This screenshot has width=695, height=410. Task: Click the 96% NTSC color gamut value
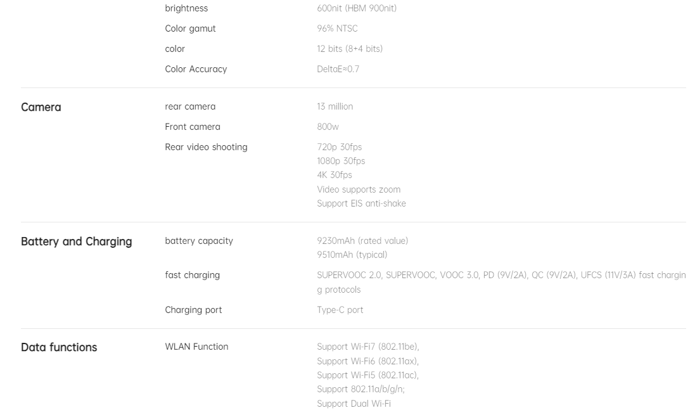[337, 29]
